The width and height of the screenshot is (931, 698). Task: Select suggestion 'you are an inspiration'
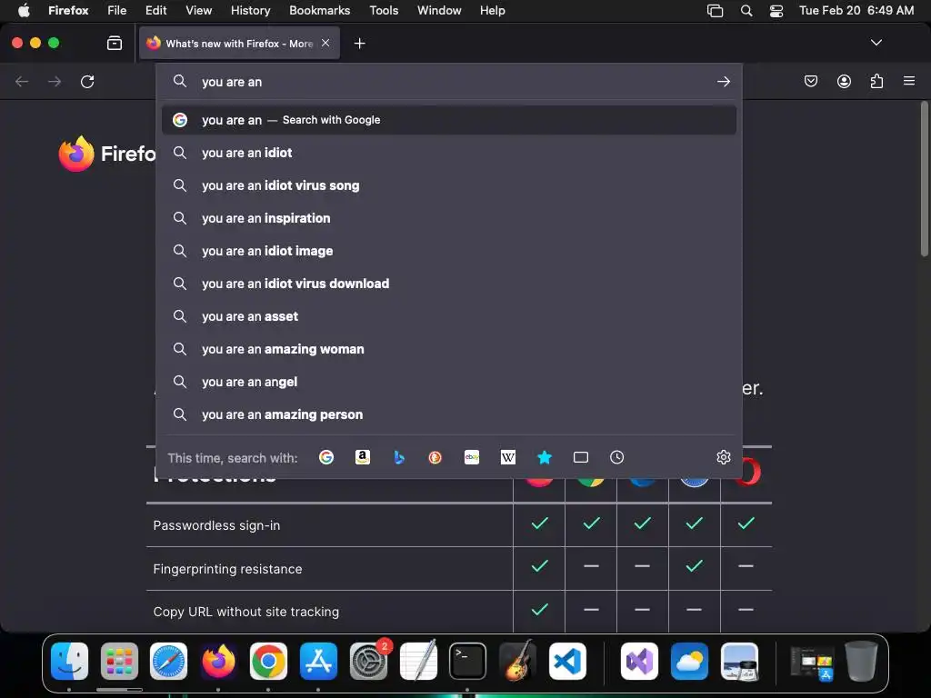point(449,218)
